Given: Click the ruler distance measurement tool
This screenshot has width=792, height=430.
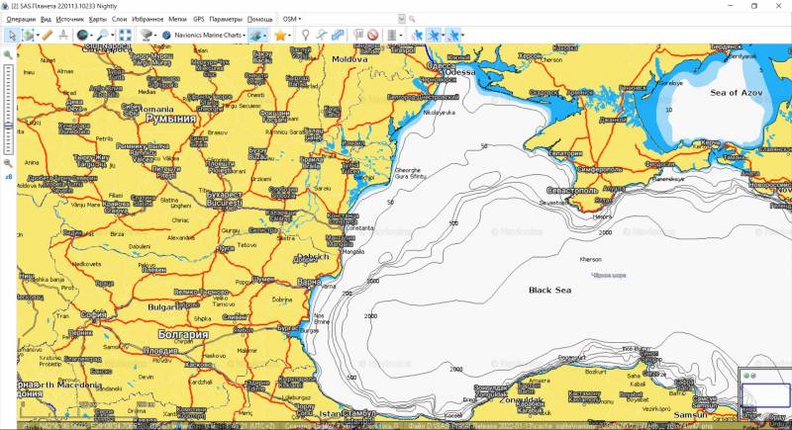Looking at the screenshot, I should tap(47, 35).
